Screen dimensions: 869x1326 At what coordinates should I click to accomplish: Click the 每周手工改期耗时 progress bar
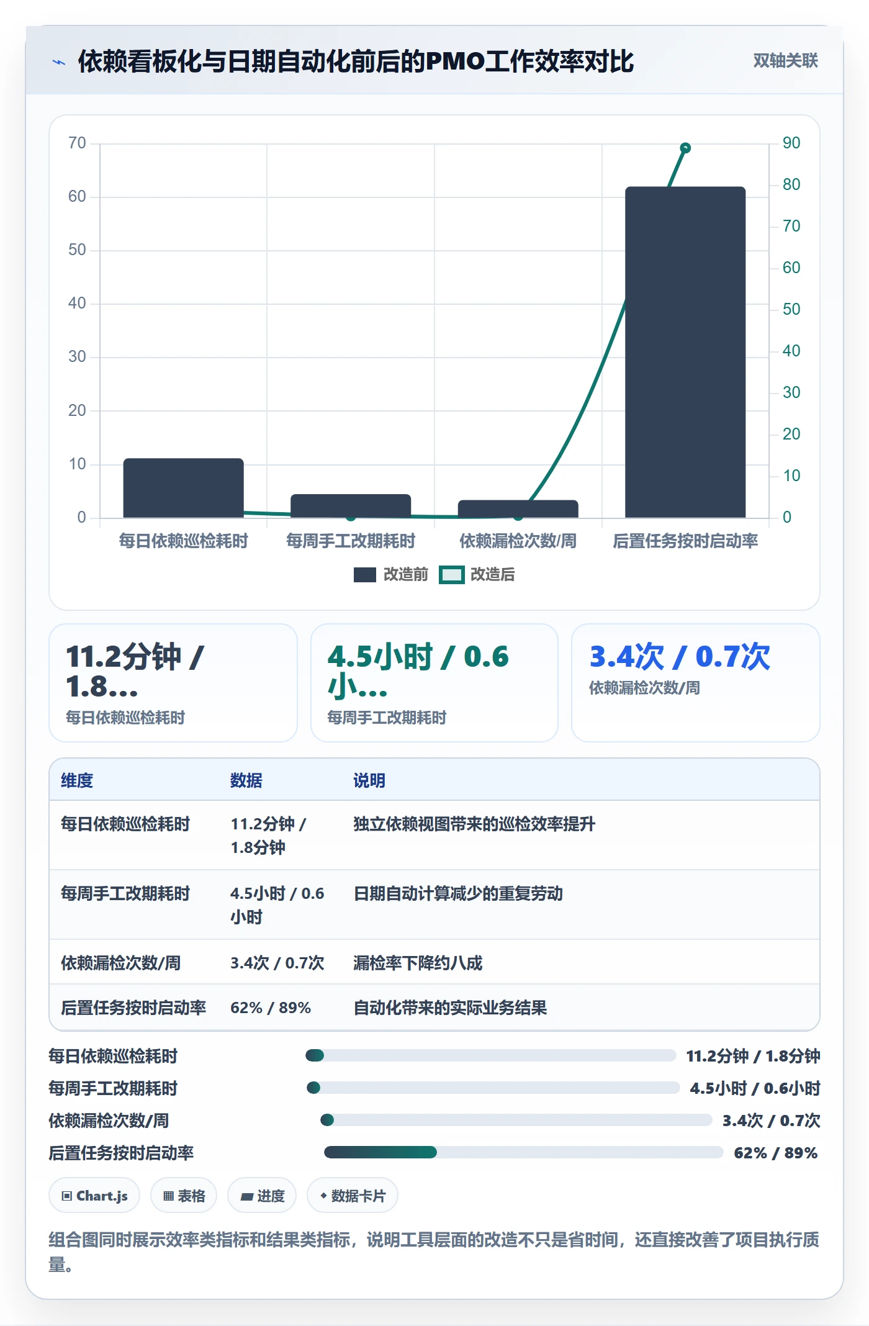(493, 1088)
